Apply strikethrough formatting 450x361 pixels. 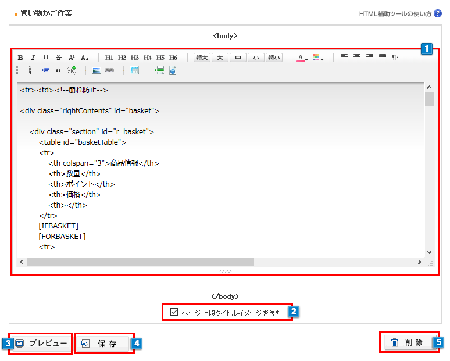[58, 58]
